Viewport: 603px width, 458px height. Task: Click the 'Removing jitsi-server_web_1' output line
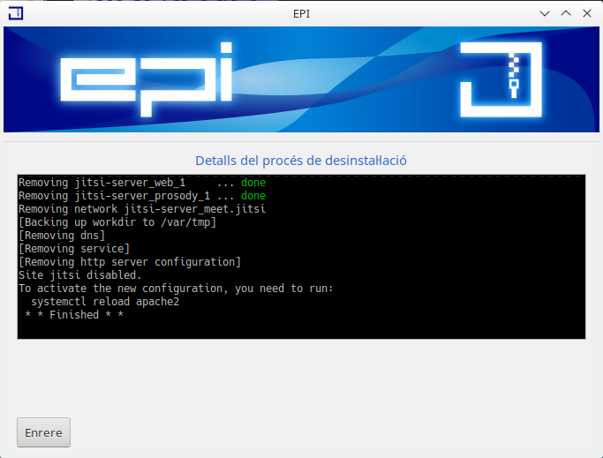click(141, 183)
